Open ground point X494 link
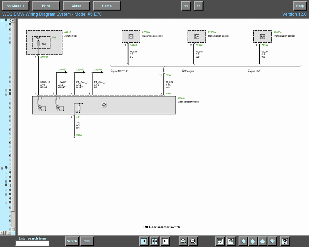This screenshot has height=247, width=309. (79, 135)
